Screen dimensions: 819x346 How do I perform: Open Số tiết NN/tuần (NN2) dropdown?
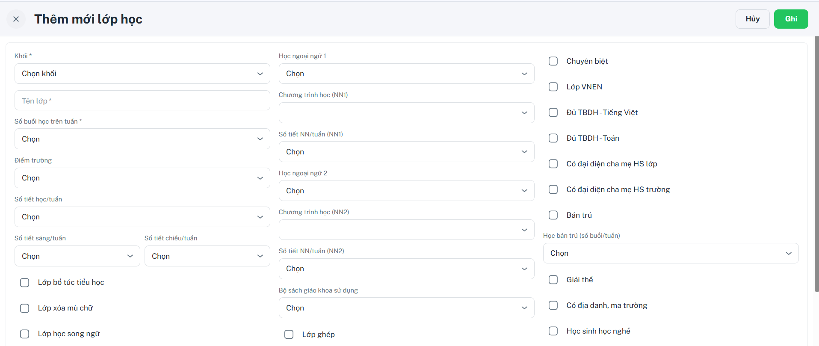click(406, 269)
